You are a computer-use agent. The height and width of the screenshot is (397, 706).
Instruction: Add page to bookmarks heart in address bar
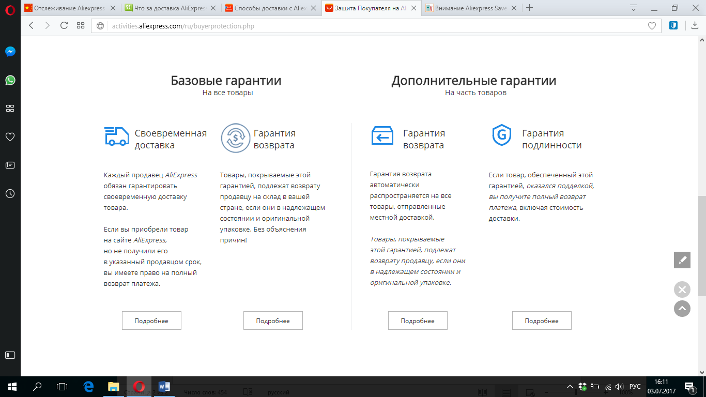pos(652,26)
